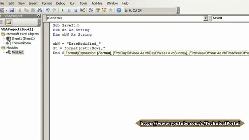Screen dimensions: 249x140
Task: Open the Object Browser icon
Action: point(104,10)
